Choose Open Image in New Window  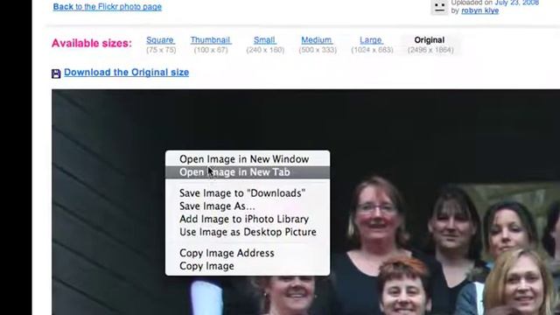248,159
